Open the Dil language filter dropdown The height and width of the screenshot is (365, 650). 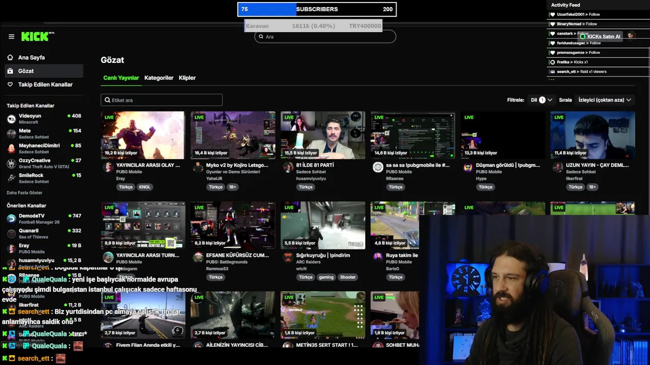click(x=541, y=100)
